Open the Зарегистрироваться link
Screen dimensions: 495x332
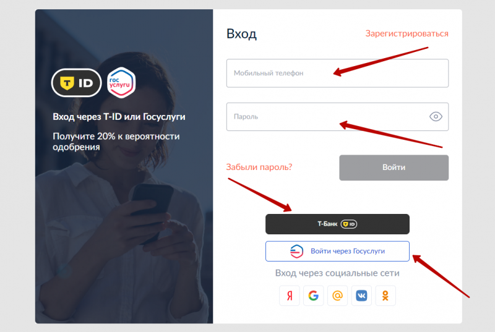point(407,34)
